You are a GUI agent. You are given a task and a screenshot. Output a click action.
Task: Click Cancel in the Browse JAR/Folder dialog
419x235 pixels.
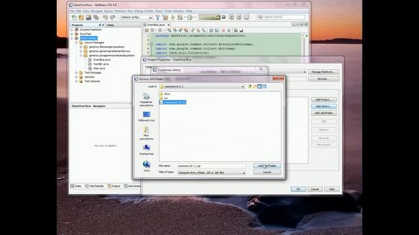coord(267,172)
